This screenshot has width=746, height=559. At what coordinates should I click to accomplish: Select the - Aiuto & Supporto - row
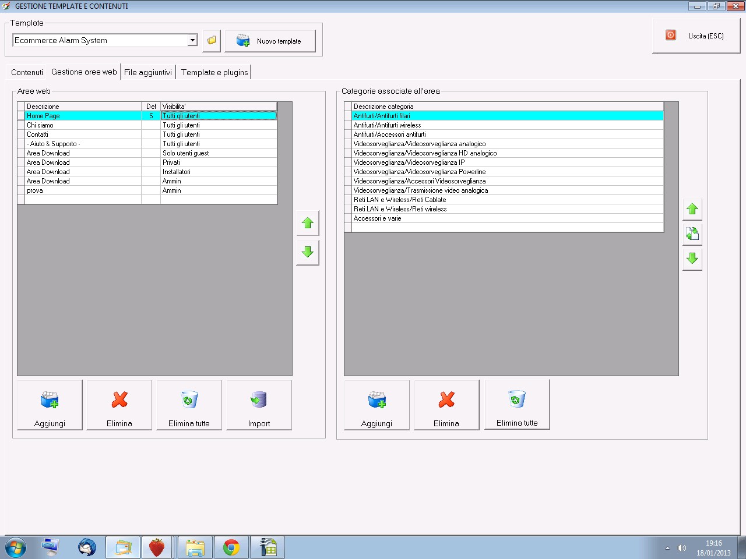tap(147, 144)
